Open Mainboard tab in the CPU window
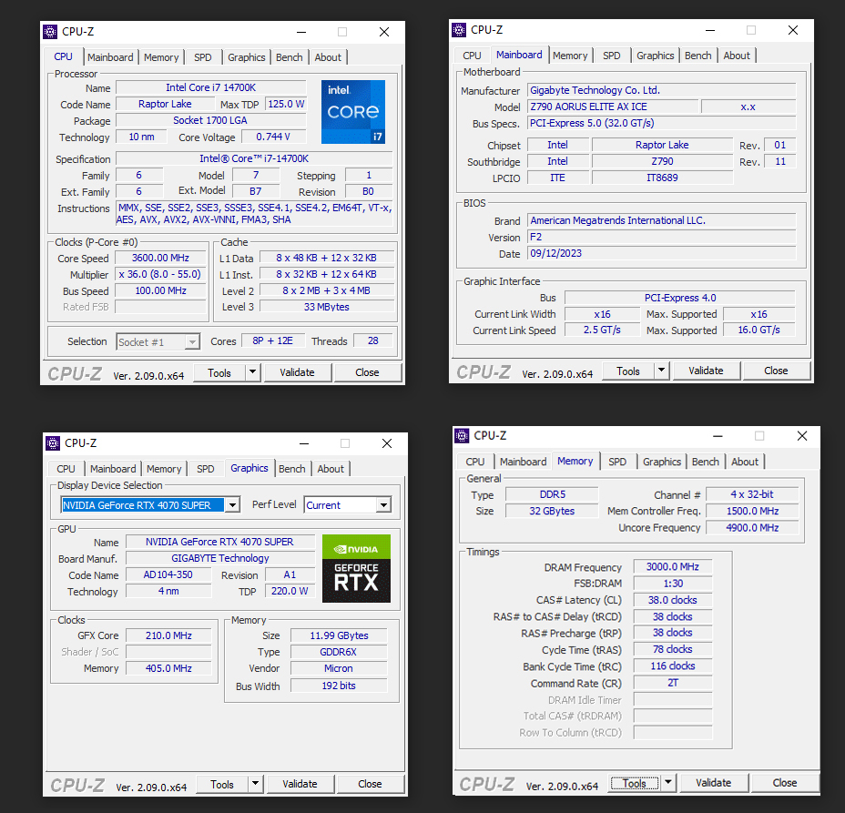 (110, 57)
